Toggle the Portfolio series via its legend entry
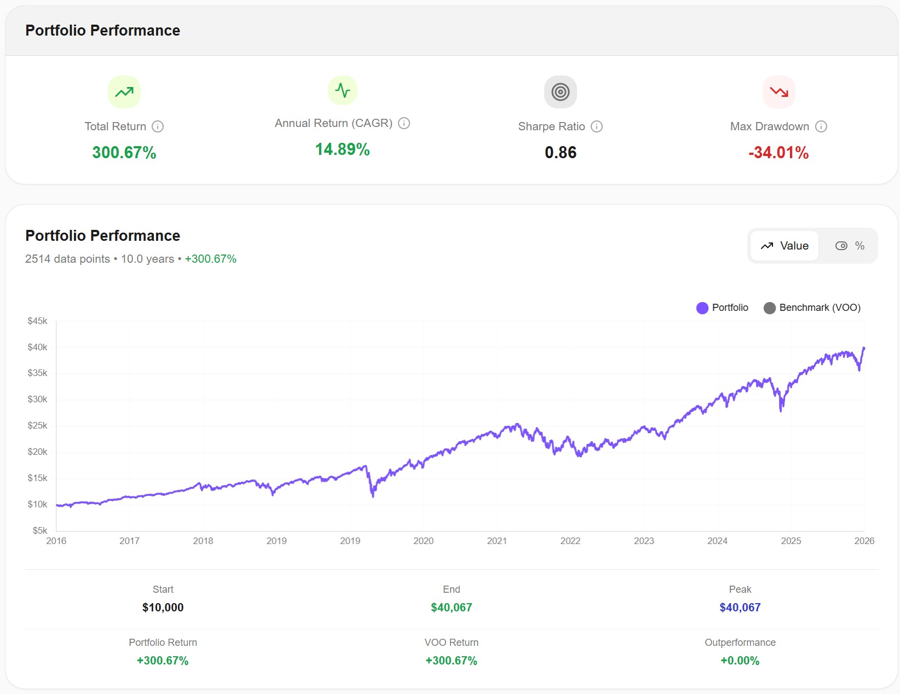This screenshot has width=900, height=694. pos(723,308)
